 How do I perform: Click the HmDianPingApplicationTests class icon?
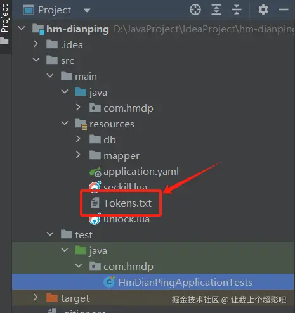tap(109, 282)
